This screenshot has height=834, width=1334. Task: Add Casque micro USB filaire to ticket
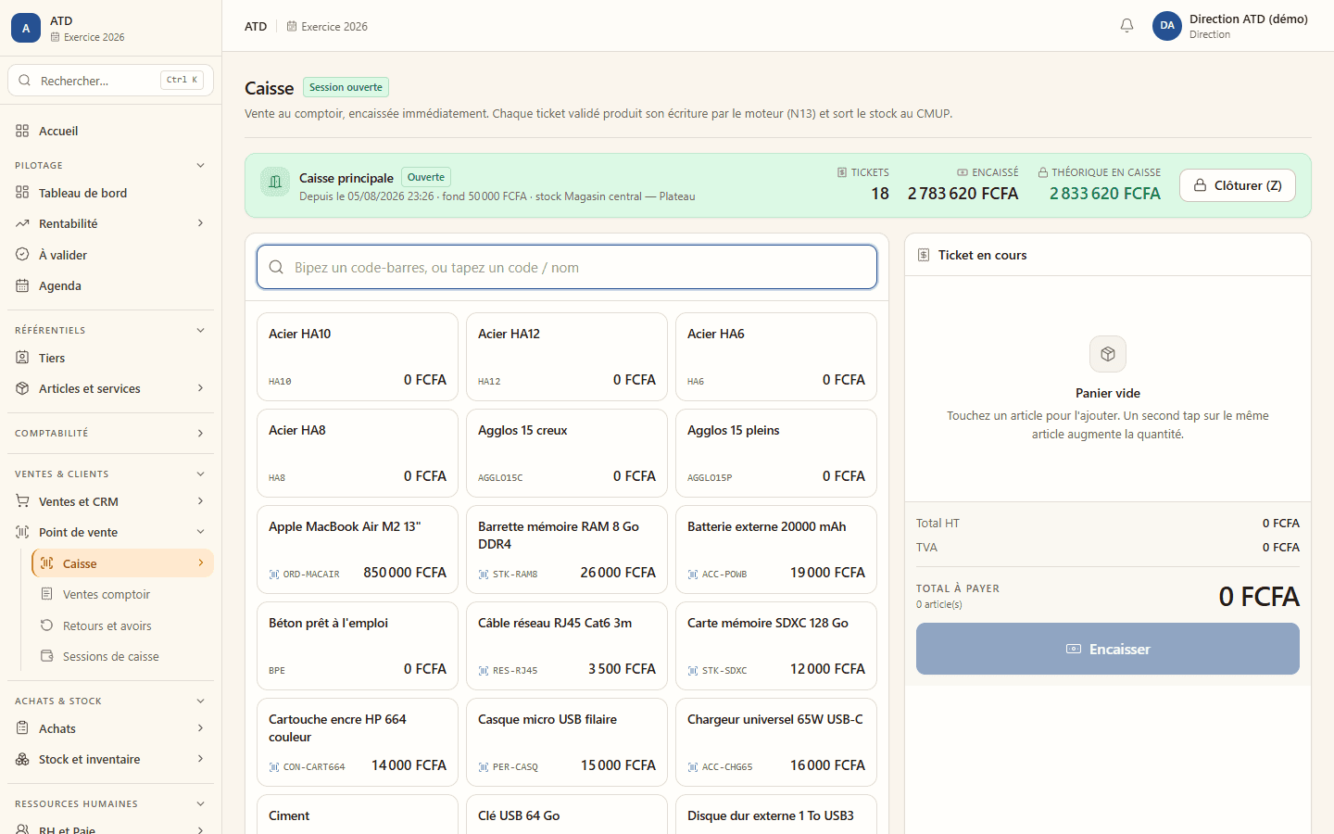click(567, 742)
